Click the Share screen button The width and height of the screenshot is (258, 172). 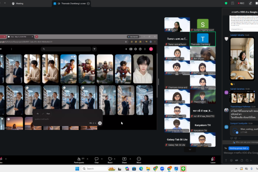point(124,160)
